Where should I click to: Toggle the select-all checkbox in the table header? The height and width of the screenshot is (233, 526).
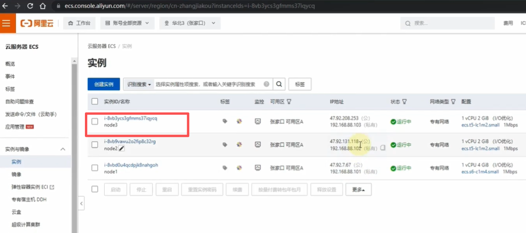pyautogui.click(x=95, y=101)
